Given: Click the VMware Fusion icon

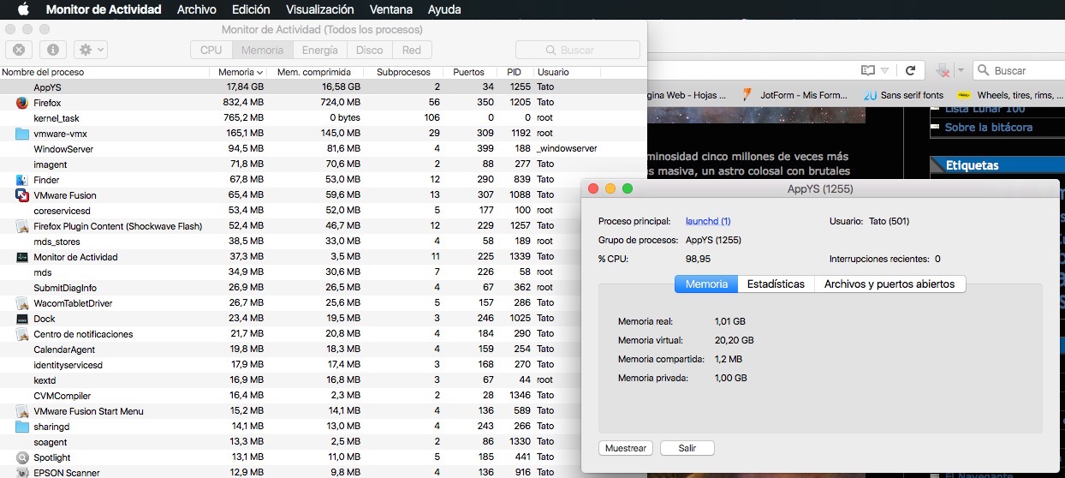Looking at the screenshot, I should point(22,195).
